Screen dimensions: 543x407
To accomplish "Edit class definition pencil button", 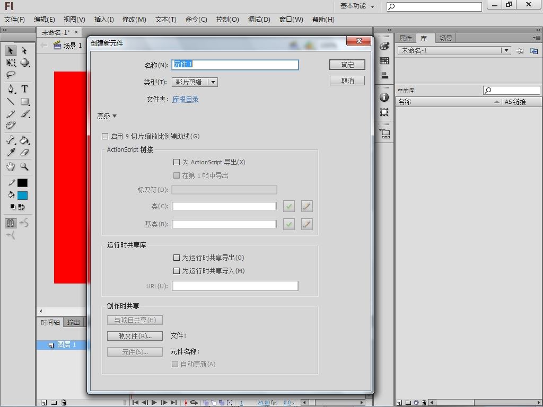I will (307, 206).
